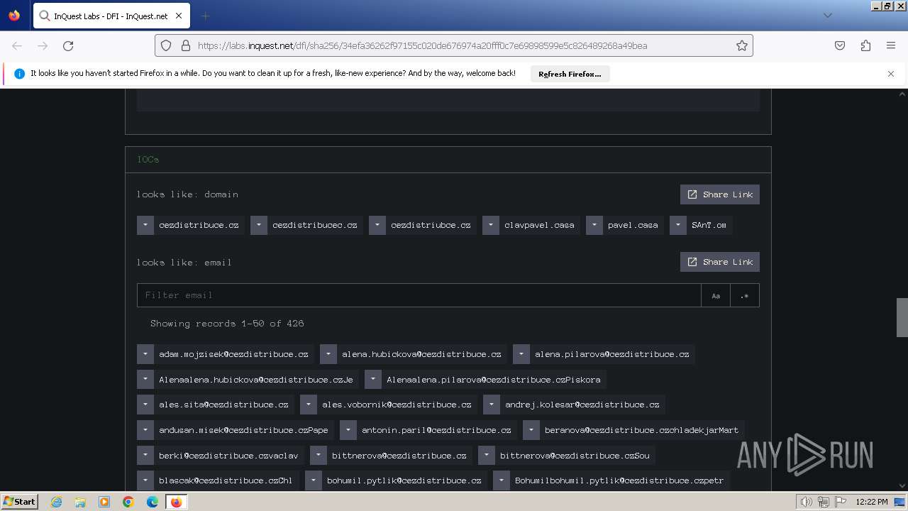
Task: Expand dropdown for SAnT.om domain
Action: [x=678, y=225]
